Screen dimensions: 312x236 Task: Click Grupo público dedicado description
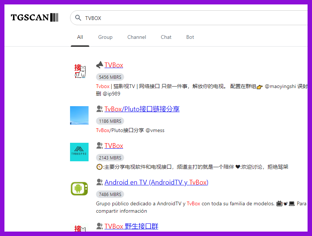pyautogui.click(x=201, y=207)
